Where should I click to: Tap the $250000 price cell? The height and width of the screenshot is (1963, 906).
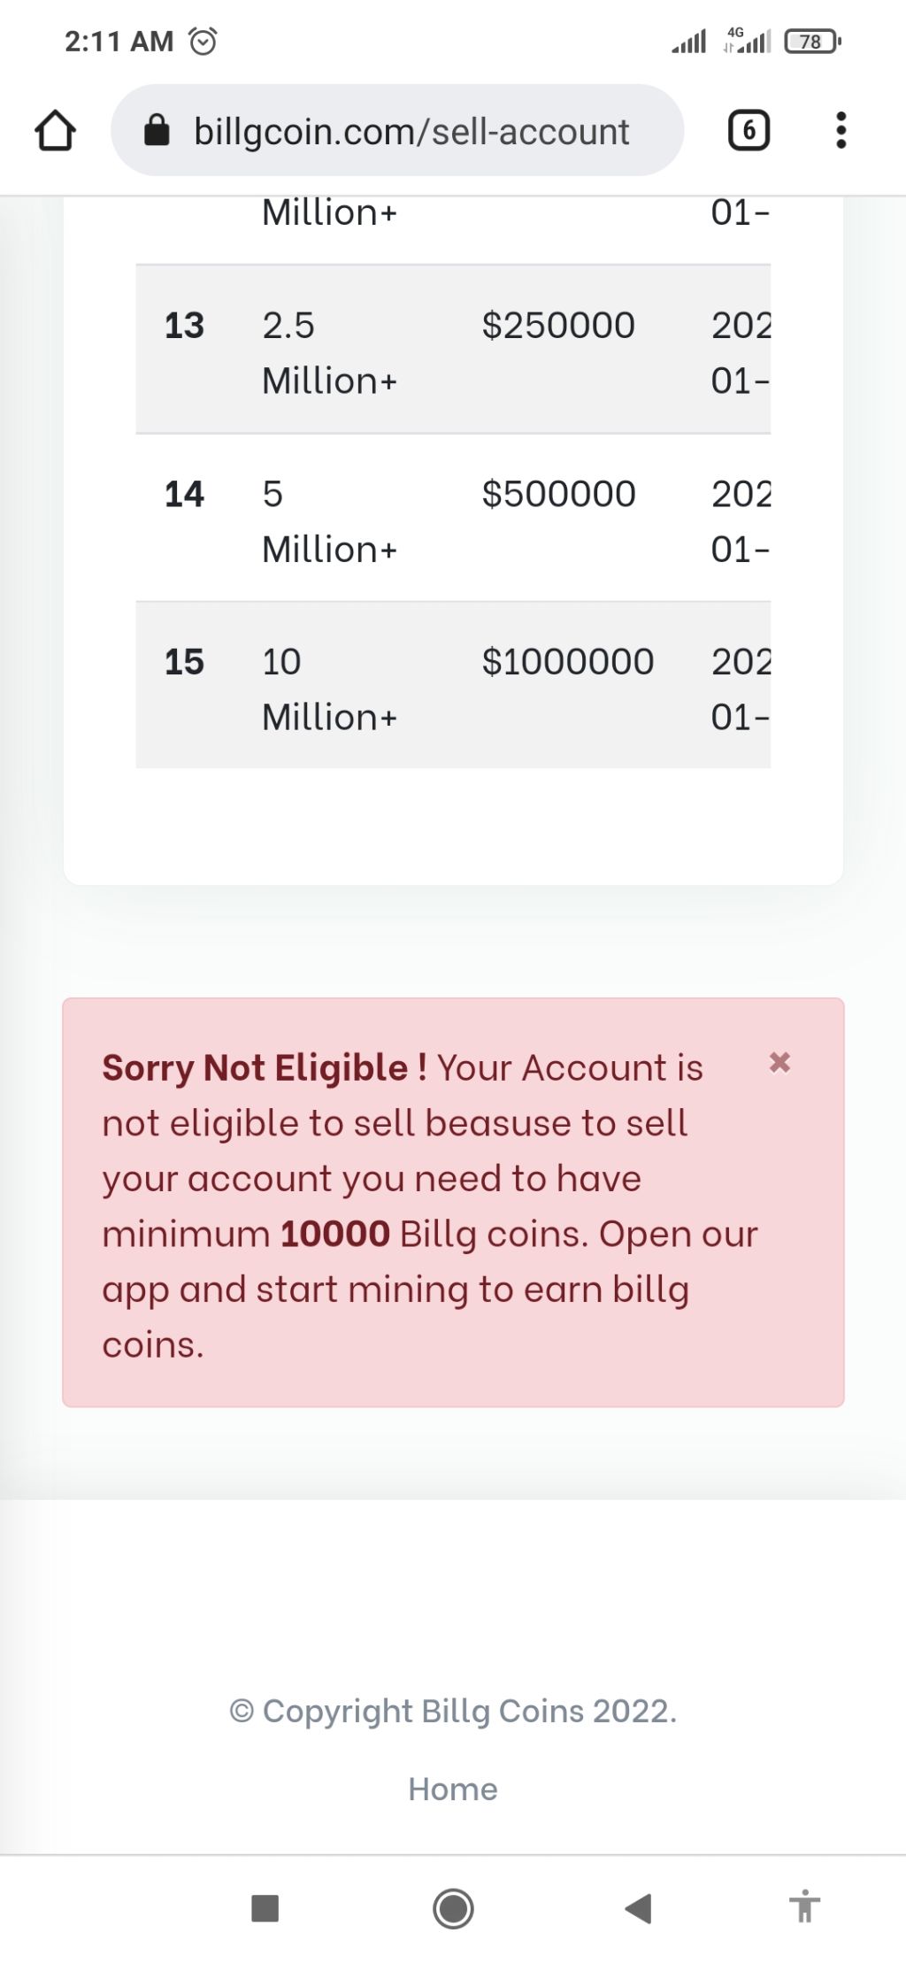click(x=558, y=326)
